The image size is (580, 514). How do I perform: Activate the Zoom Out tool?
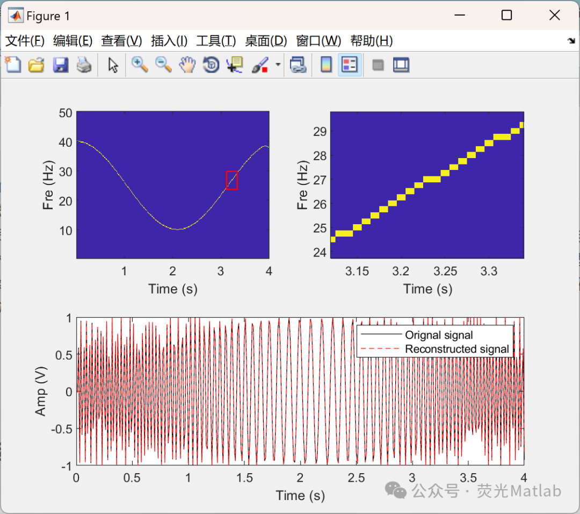tap(163, 65)
